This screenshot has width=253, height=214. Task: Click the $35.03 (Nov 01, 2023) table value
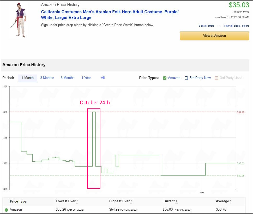click(177, 210)
